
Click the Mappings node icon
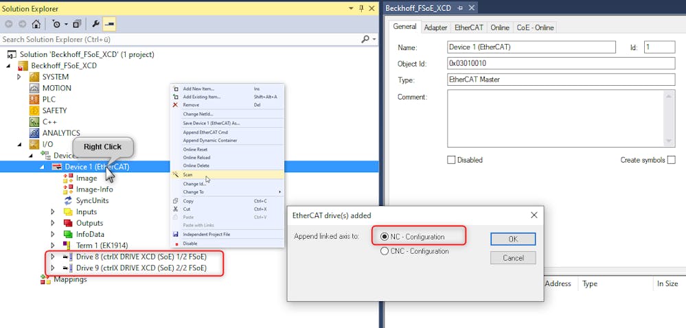pyautogui.click(x=45, y=279)
